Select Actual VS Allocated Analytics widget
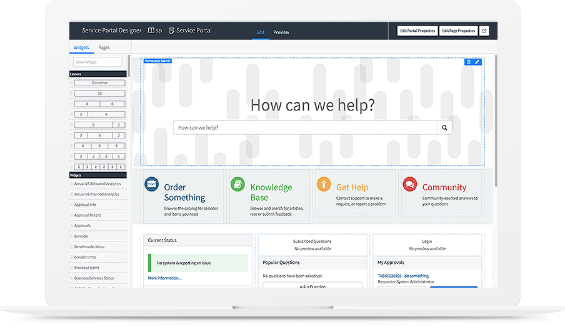565x327 pixels. [98, 184]
